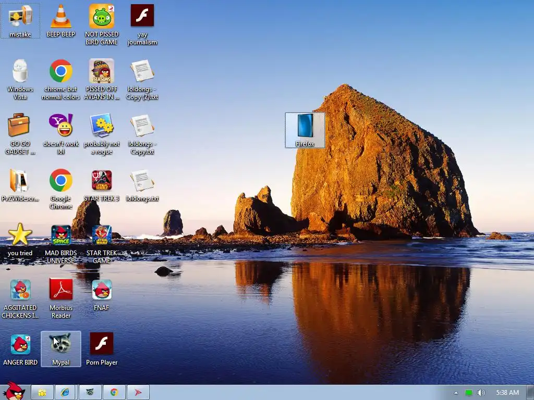The height and width of the screenshot is (400, 534).
Task: Open Morbius Reader PDF icon
Action: tap(60, 298)
